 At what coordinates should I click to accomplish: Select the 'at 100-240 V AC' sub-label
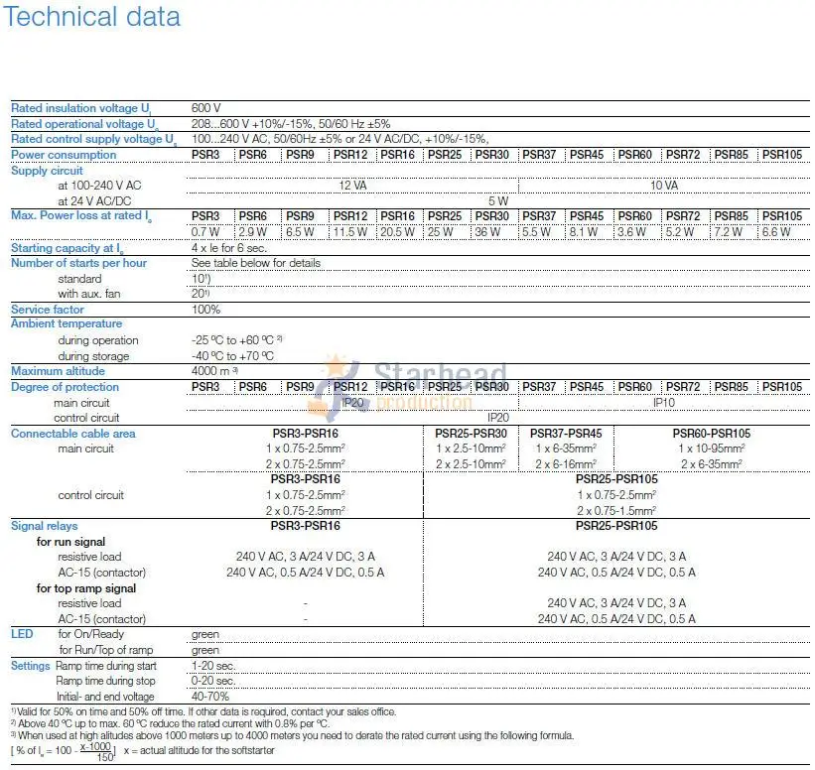(99, 186)
